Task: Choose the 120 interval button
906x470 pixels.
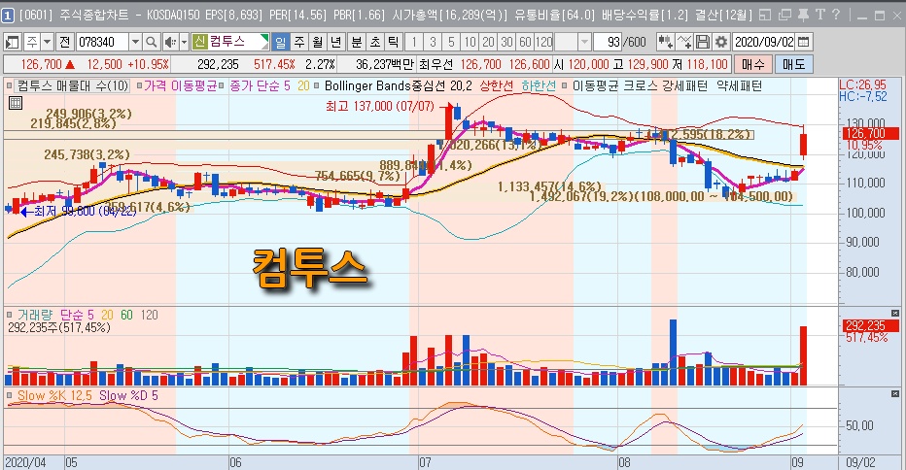Action: [543, 42]
